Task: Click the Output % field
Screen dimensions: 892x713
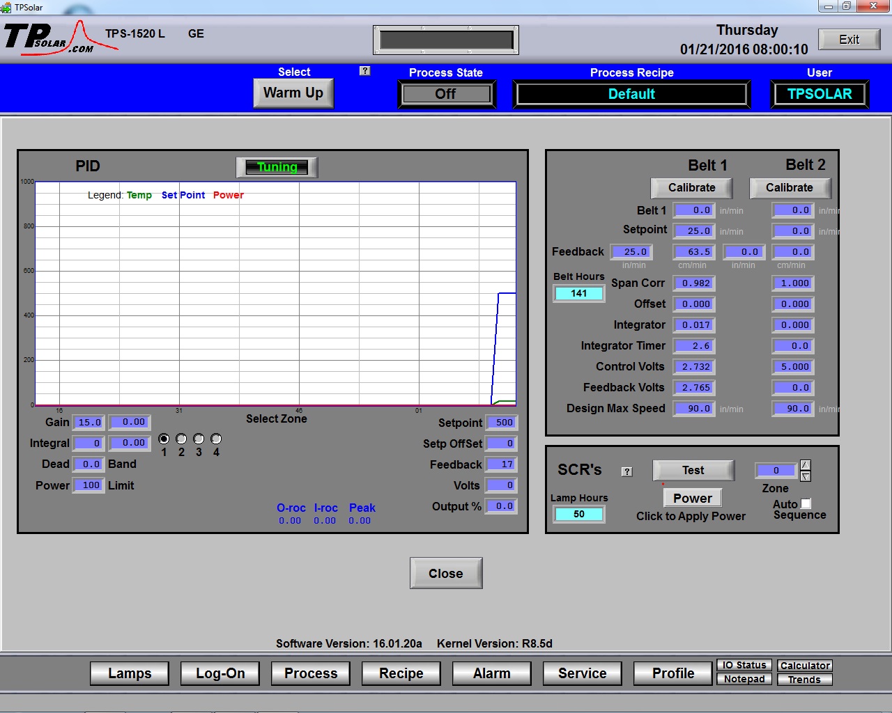Action: pyautogui.click(x=502, y=506)
